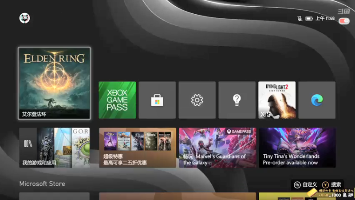Click the library books icon
Image resolution: width=355 pixels, height=200 pixels.
pos(28,144)
